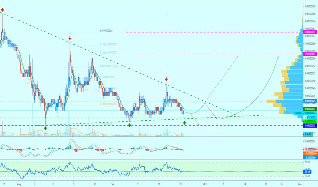The height and width of the screenshot is (187, 318).
Task: Click the magenta 0.00000063 price label
Action: click(310, 32)
